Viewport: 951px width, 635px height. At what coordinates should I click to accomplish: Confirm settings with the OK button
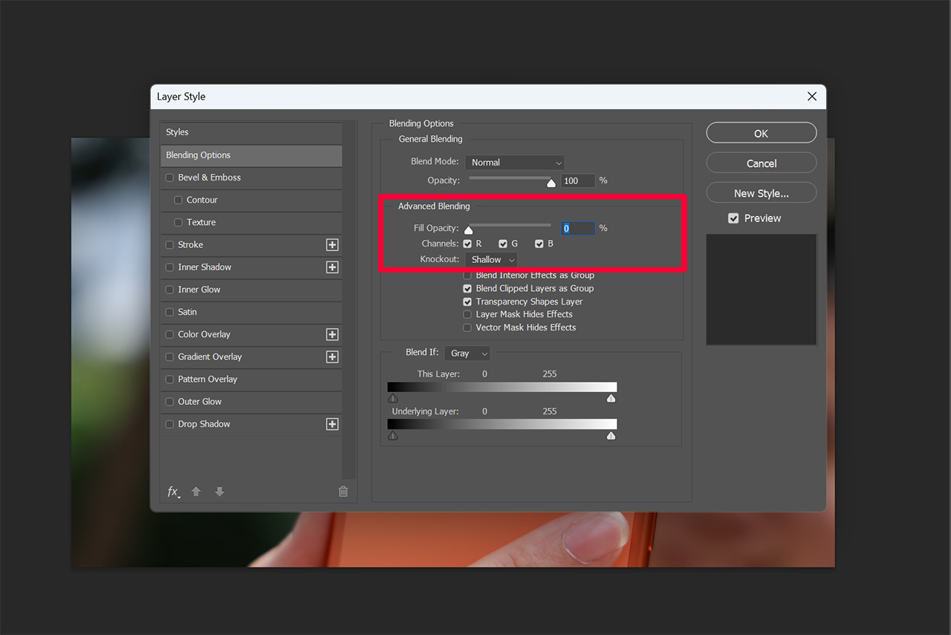coord(761,133)
